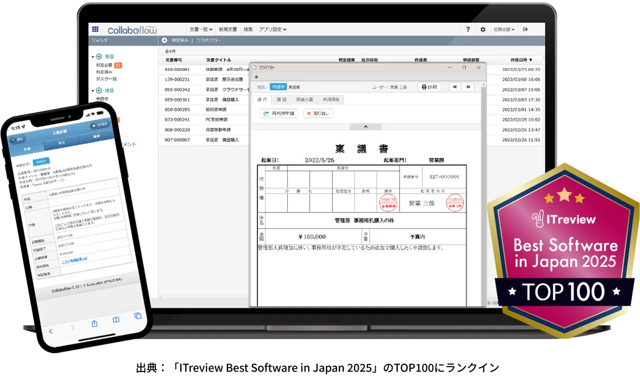Click the printer icon in popup

coord(424,87)
